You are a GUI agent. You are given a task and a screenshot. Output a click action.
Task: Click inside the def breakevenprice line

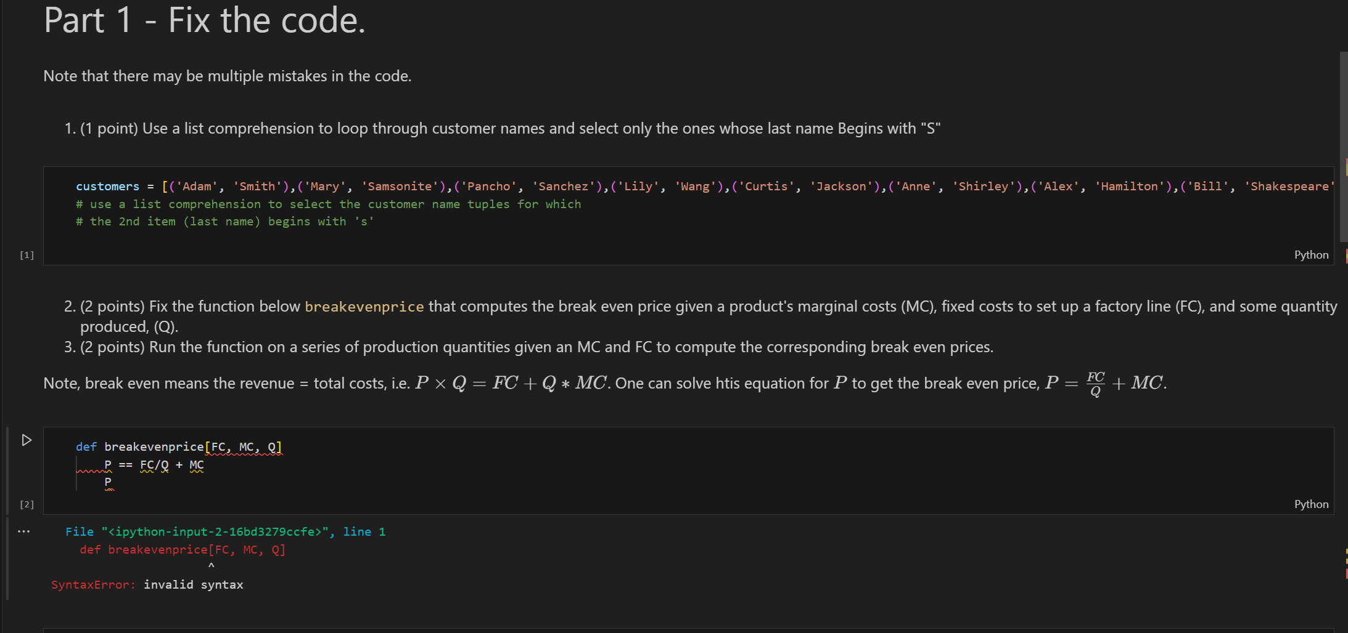click(179, 446)
